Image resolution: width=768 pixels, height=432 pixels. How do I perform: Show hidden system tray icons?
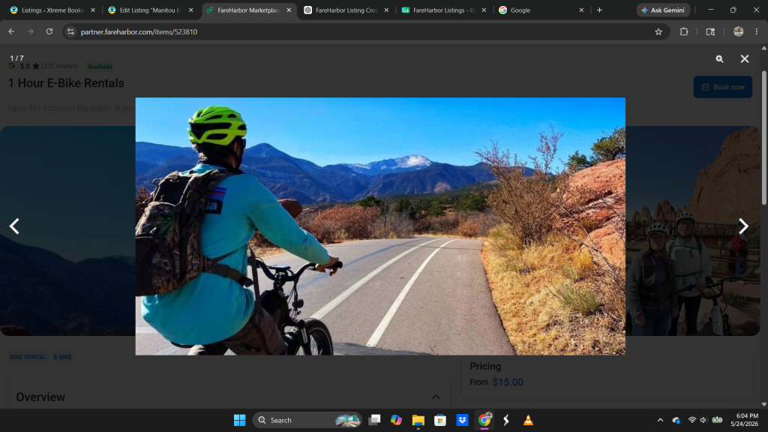660,420
